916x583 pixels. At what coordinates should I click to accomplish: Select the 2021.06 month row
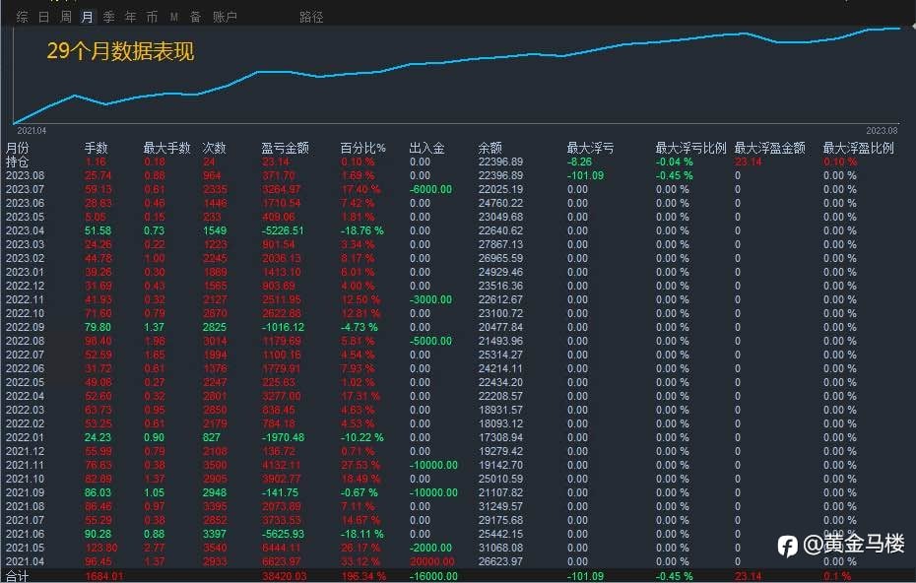click(458, 534)
